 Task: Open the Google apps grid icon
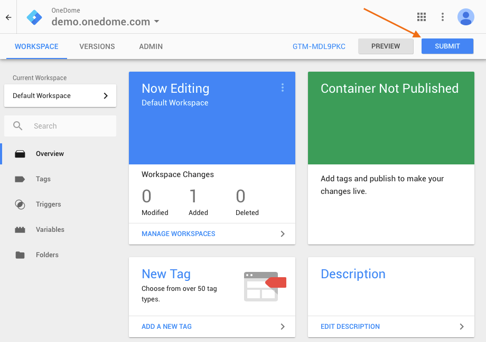(x=422, y=17)
